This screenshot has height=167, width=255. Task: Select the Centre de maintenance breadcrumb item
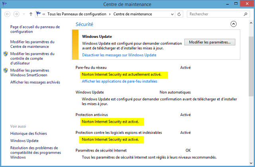pyautogui.click(x=128, y=14)
